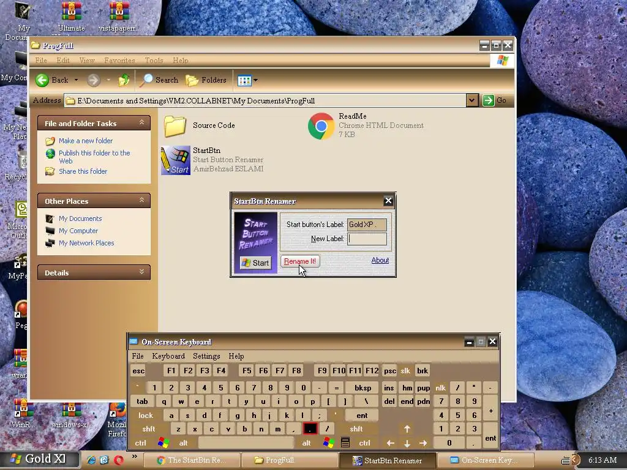
Task: Select the StartBtn application icon
Action: [176, 160]
